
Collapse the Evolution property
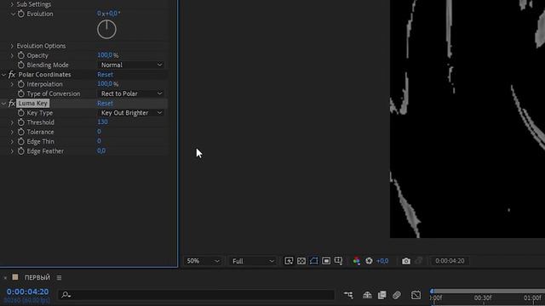(x=13, y=14)
